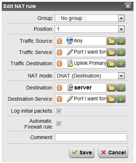The width and height of the screenshot is (136, 163).
Task: Remove the Any entry from Traffic Source
Action: [59, 41]
